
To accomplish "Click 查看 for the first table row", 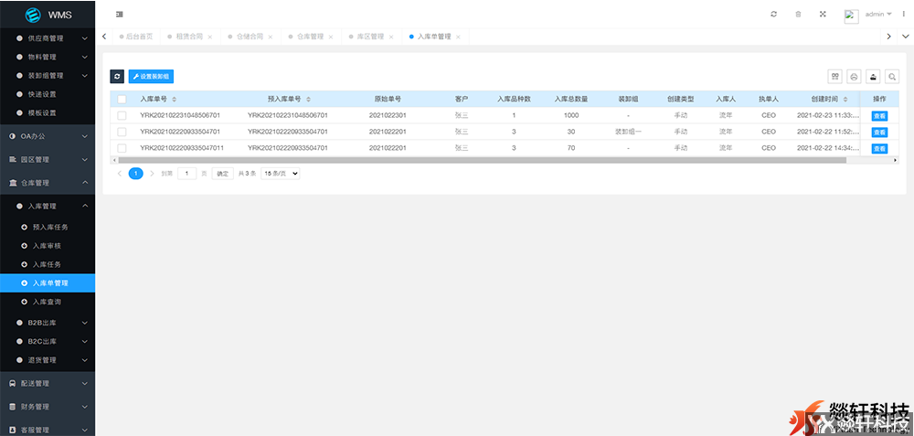I will 878,116.
